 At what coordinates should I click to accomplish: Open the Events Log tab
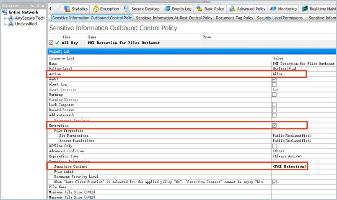pos(178,9)
